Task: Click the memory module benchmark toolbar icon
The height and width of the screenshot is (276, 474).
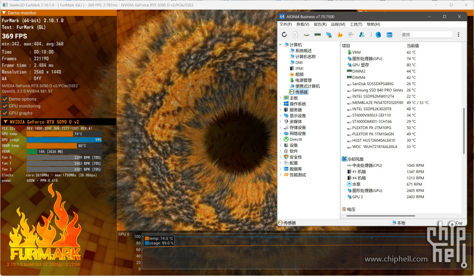Action: (318, 35)
